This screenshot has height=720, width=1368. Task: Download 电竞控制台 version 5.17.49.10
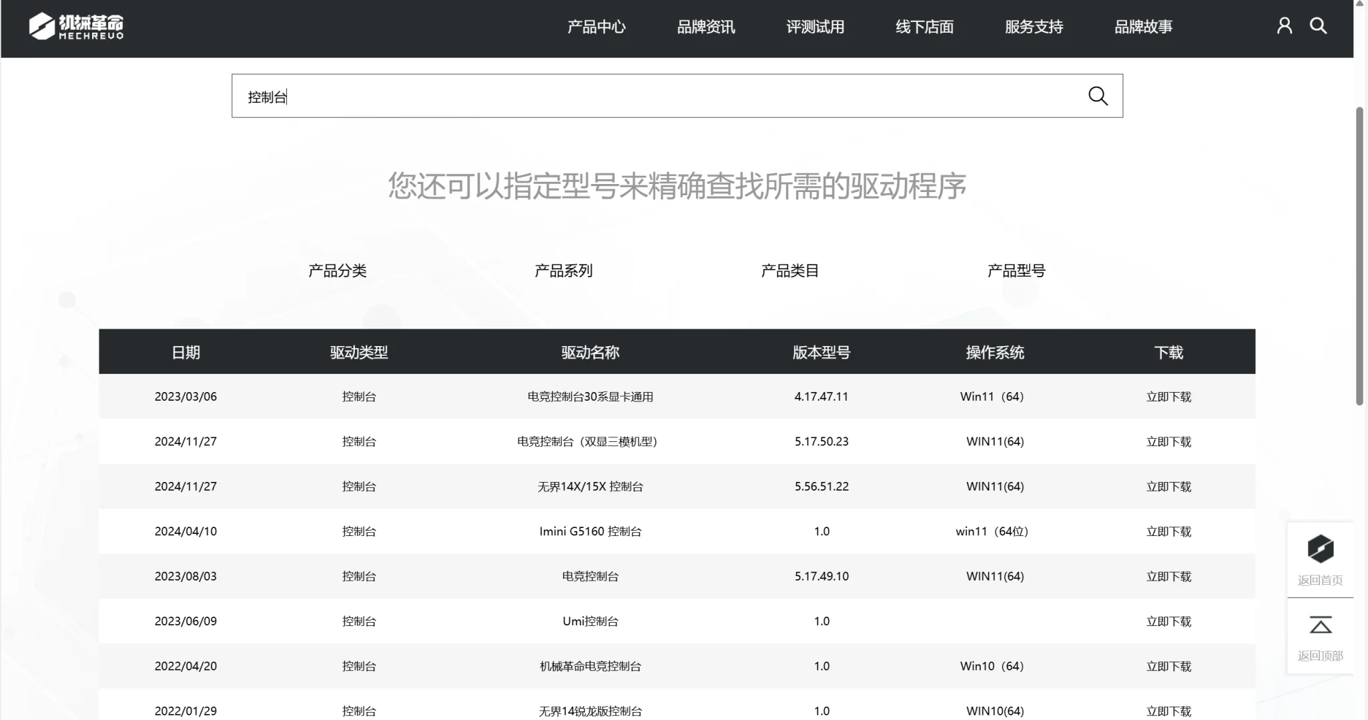[x=1168, y=576]
